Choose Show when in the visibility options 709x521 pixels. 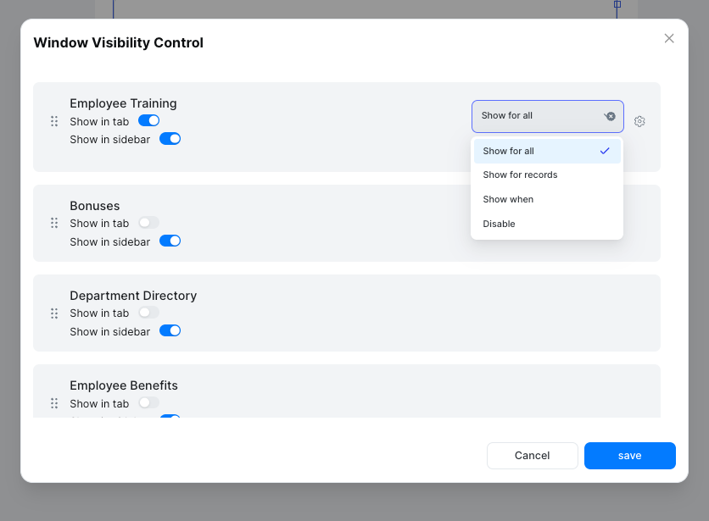coord(510,199)
